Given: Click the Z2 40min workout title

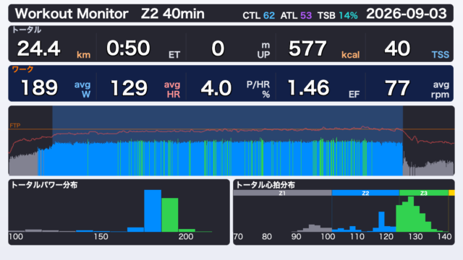Looking at the screenshot, I should [173, 14].
